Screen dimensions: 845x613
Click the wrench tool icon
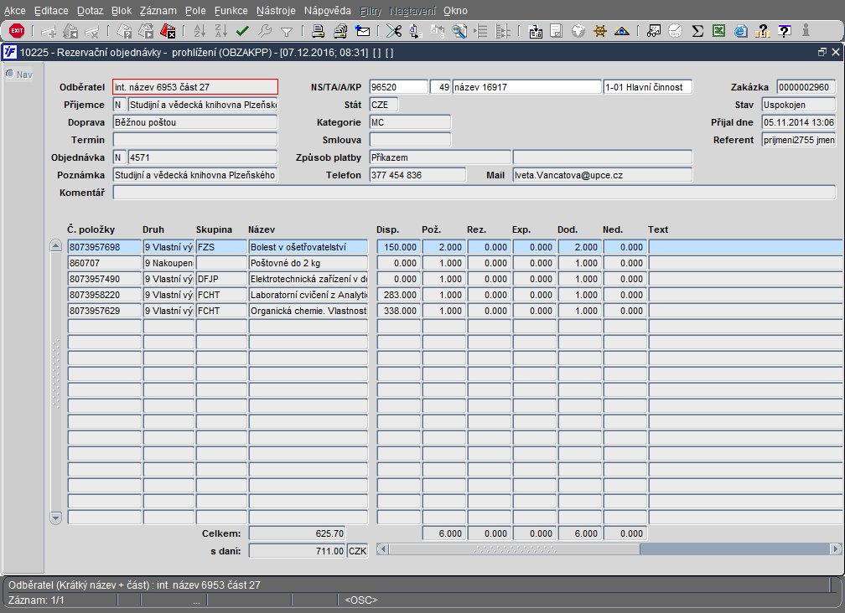point(265,31)
